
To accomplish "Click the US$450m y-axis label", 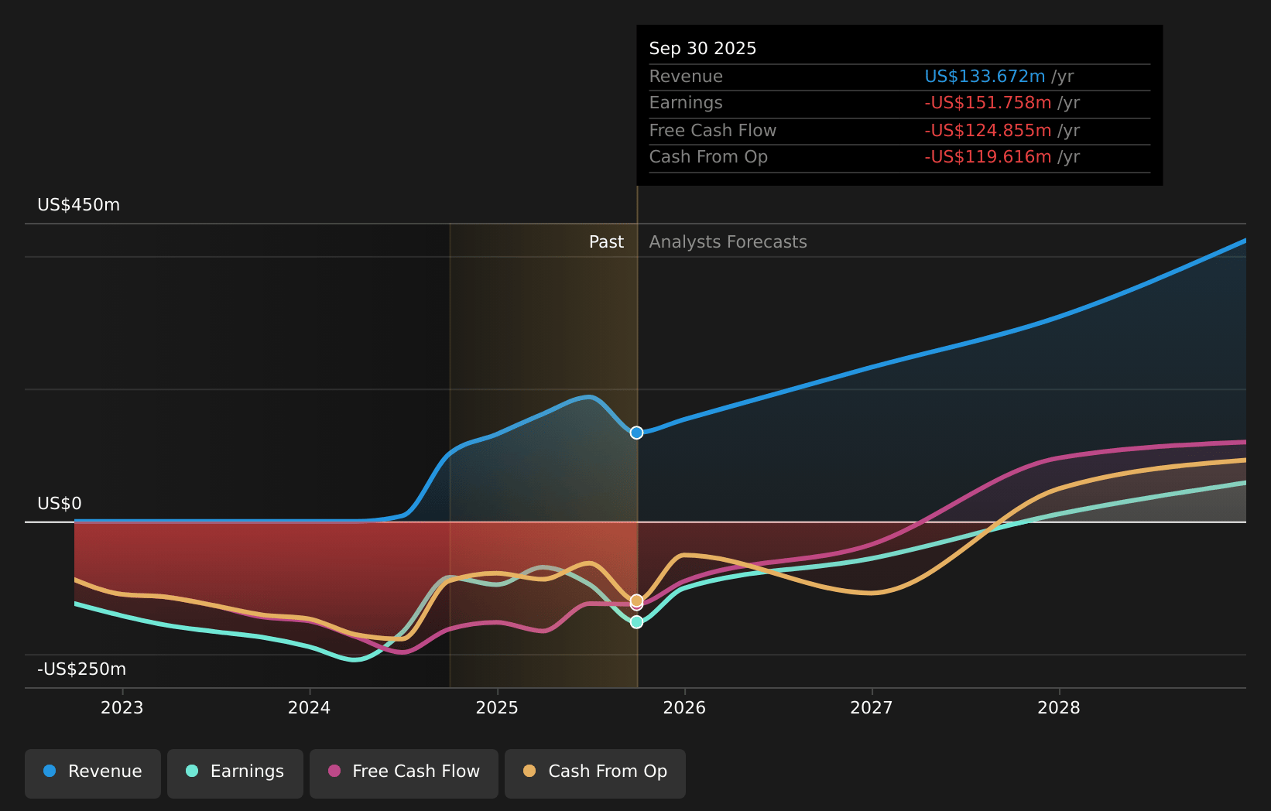I will pyautogui.click(x=79, y=205).
